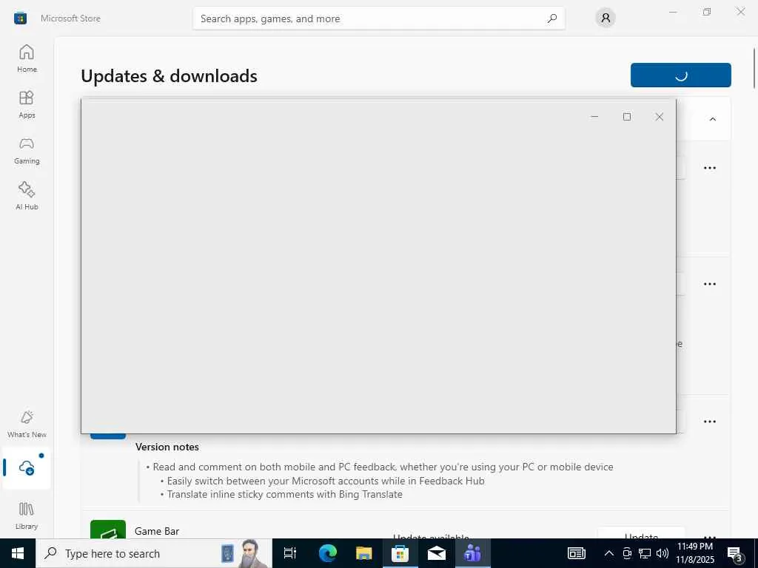The width and height of the screenshot is (758, 568).
Task: Click the 'Read and comment on both mobile' note
Action: coord(383,467)
